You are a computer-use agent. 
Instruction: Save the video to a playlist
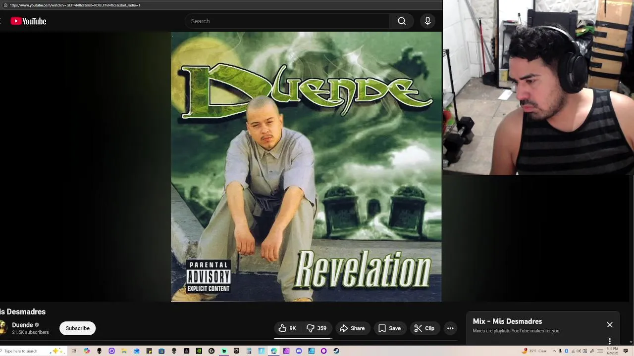(x=389, y=328)
